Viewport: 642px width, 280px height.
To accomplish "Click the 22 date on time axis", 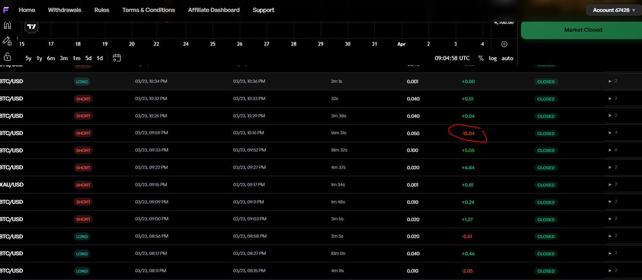I will tap(156, 44).
